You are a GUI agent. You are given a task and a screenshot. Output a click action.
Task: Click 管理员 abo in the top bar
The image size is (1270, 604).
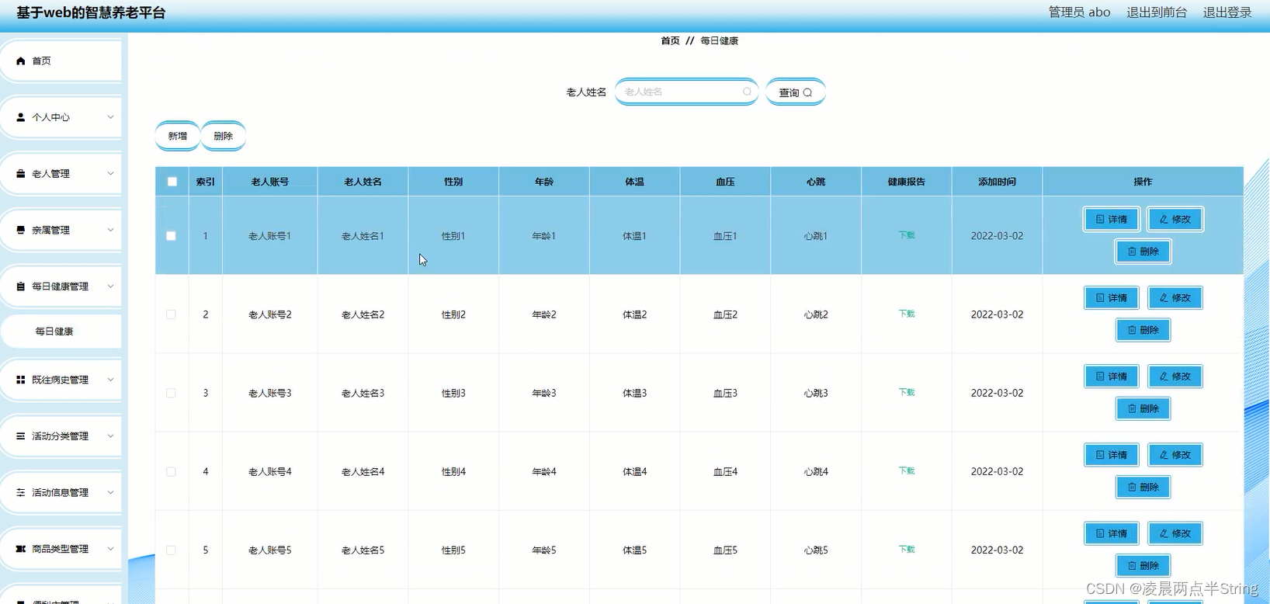coord(1079,12)
